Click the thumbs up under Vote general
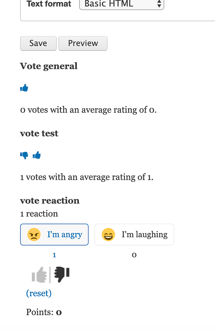Viewport: 215px width, 331px height. pyautogui.click(x=24, y=88)
